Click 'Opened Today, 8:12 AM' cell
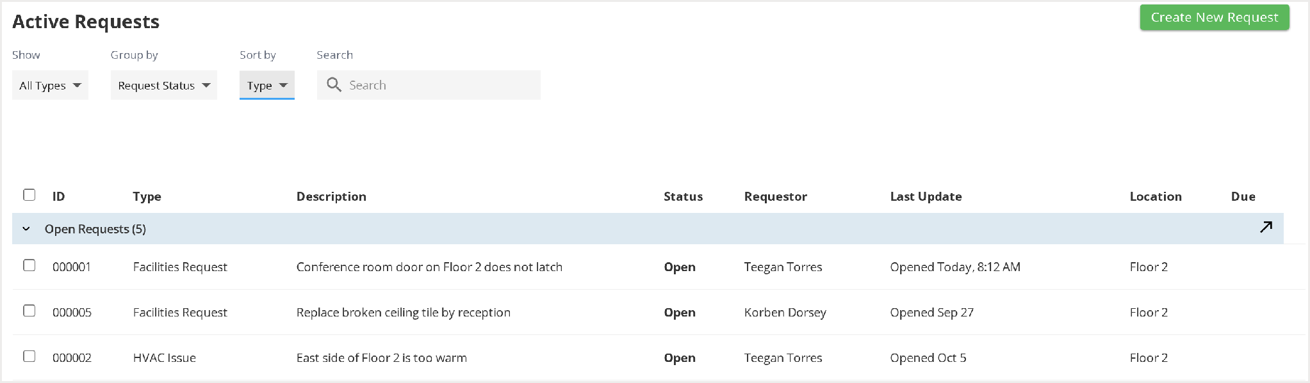Screen dimensions: 1310x383 click(x=955, y=267)
